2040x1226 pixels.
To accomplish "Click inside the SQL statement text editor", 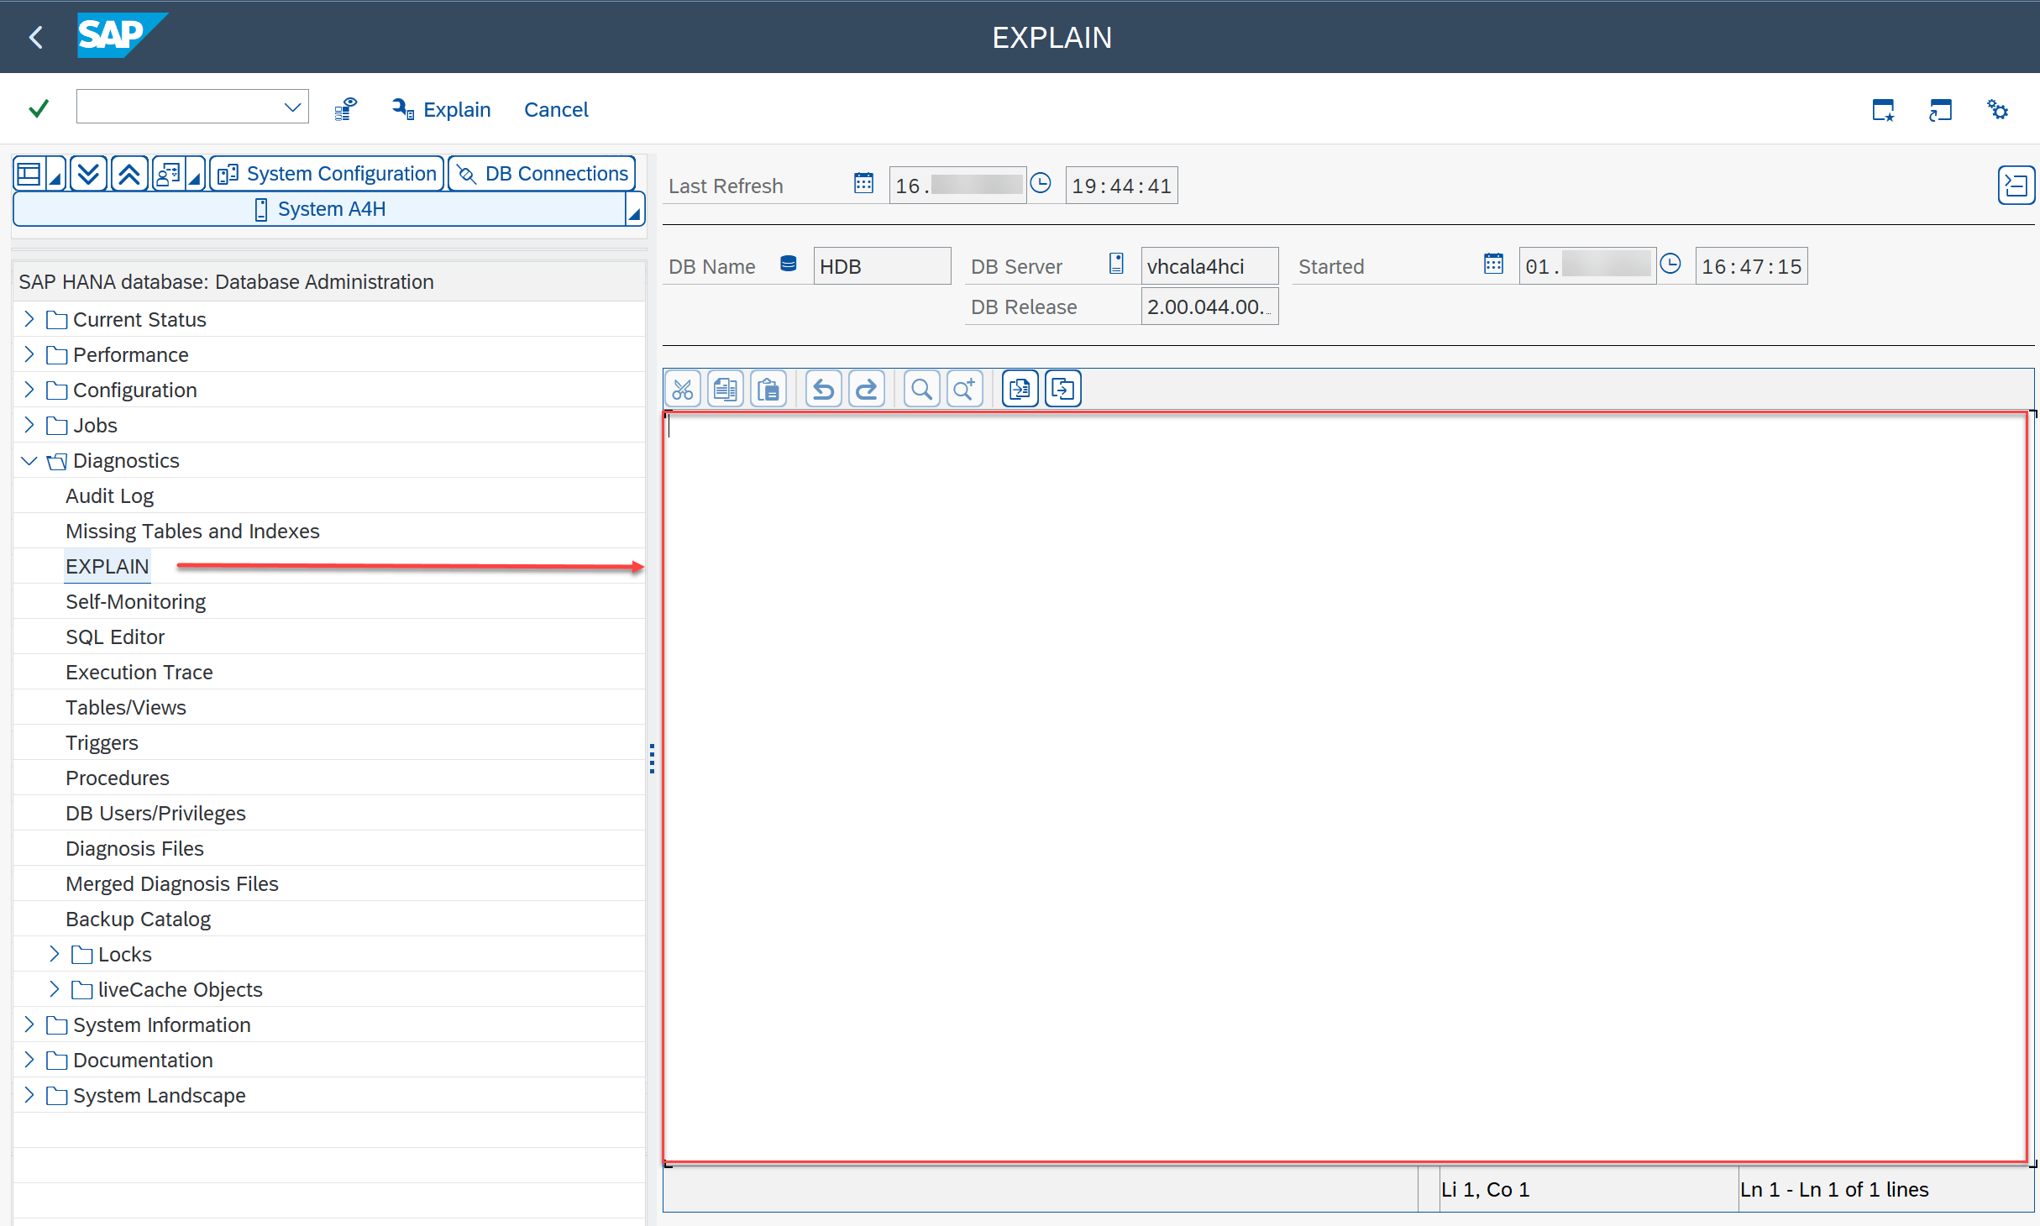I will tap(1344, 781).
